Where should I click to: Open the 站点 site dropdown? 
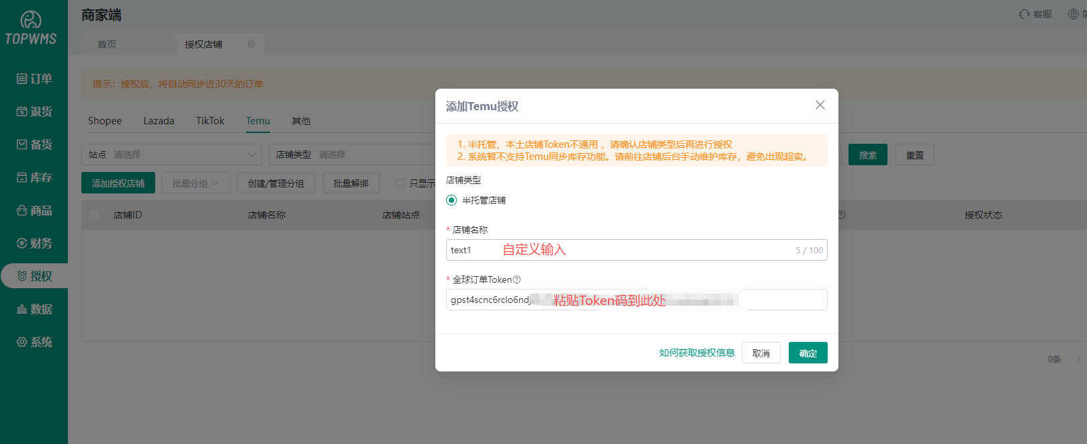point(171,154)
